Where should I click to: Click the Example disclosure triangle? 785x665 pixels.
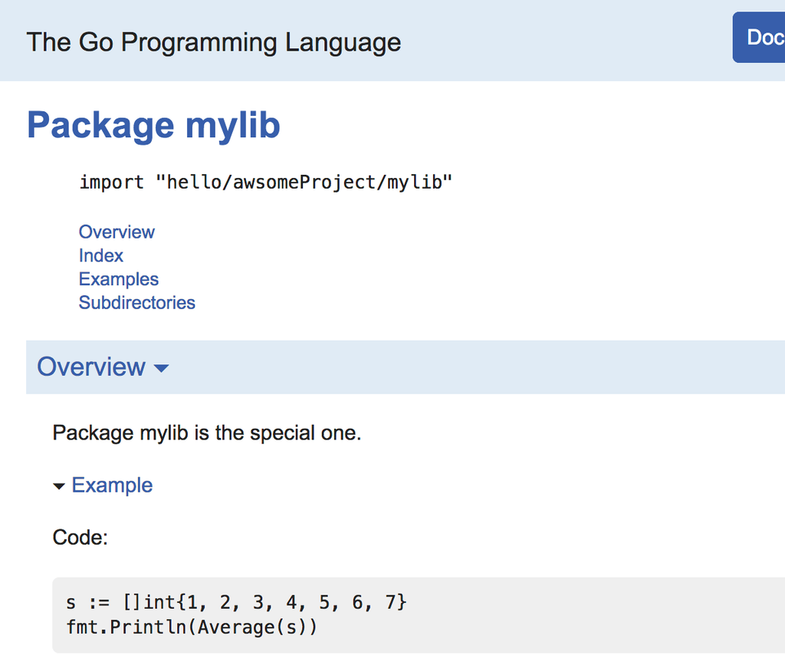pos(59,486)
